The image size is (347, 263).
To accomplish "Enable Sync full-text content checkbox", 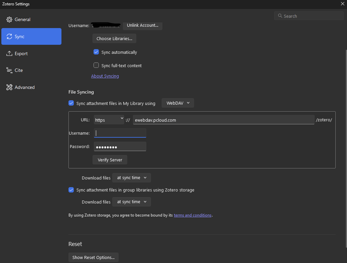I will tap(96, 65).
